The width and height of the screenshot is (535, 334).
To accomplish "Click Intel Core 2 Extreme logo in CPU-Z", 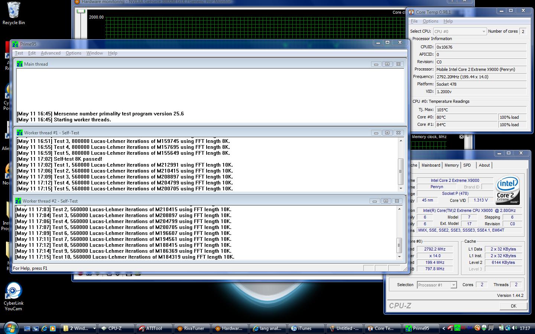I will point(508,190).
